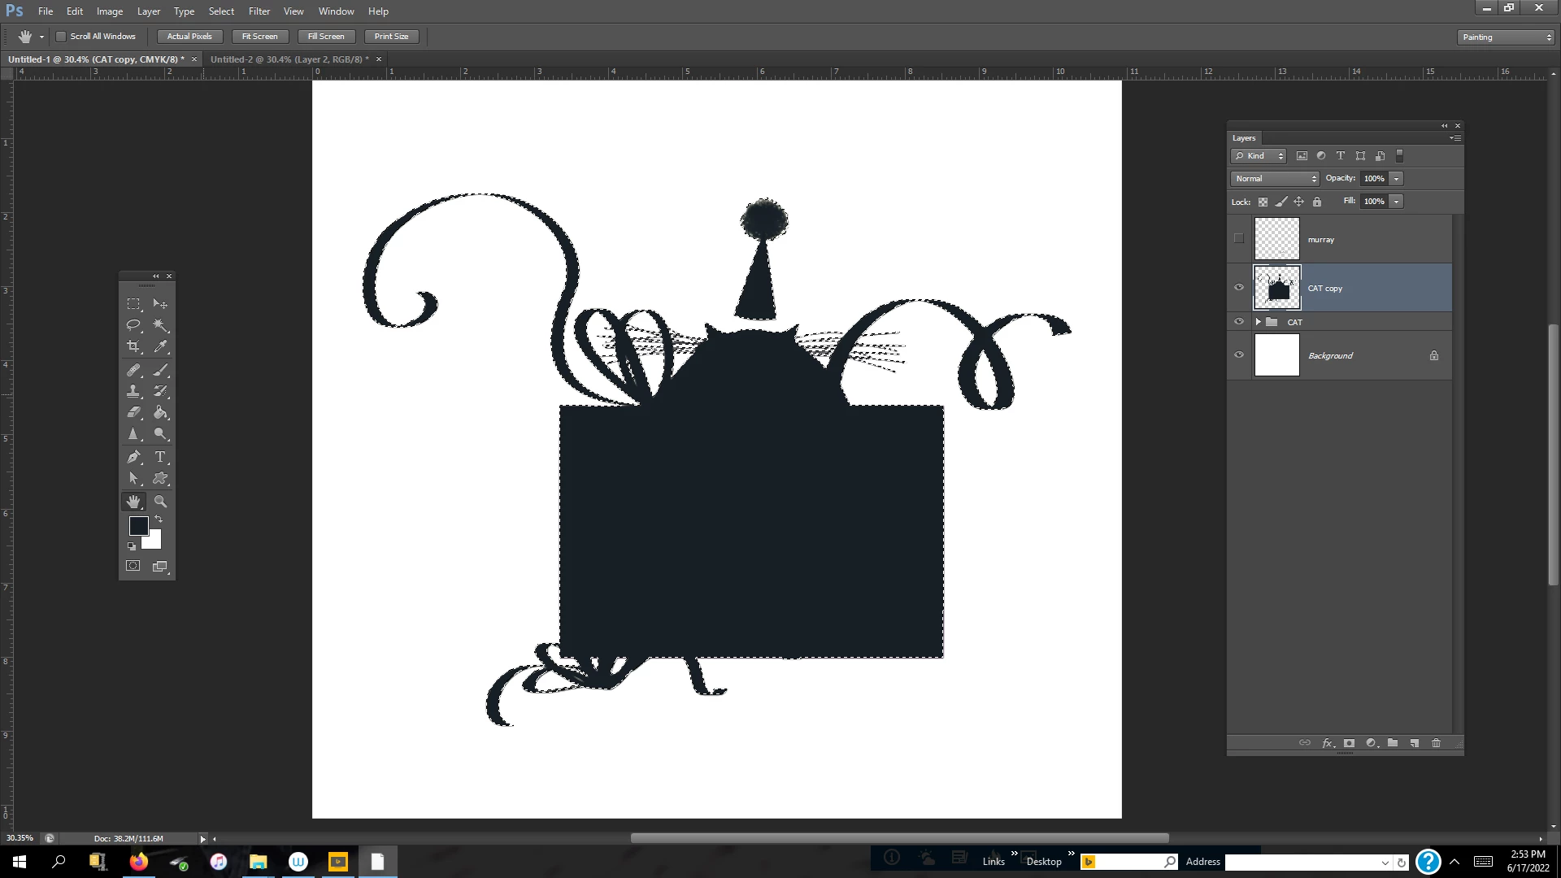Select the Crop tool
The width and height of the screenshot is (1561, 878).
tap(133, 346)
